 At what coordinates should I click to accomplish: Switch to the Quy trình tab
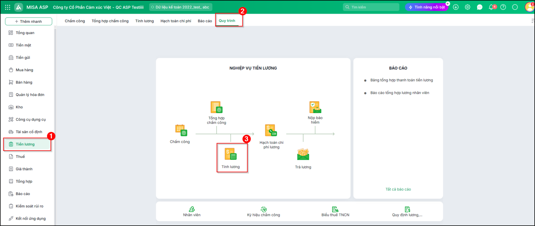tap(227, 21)
